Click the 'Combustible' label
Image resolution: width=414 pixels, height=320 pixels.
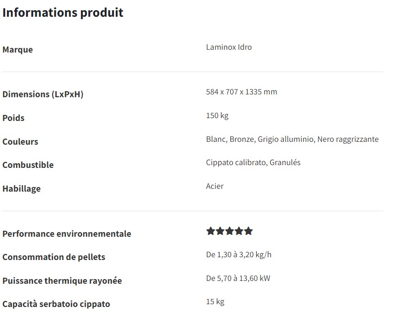click(x=28, y=165)
